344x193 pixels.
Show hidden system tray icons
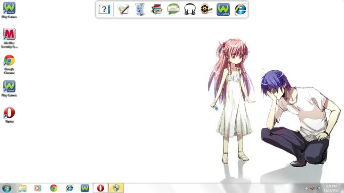coord(300,188)
